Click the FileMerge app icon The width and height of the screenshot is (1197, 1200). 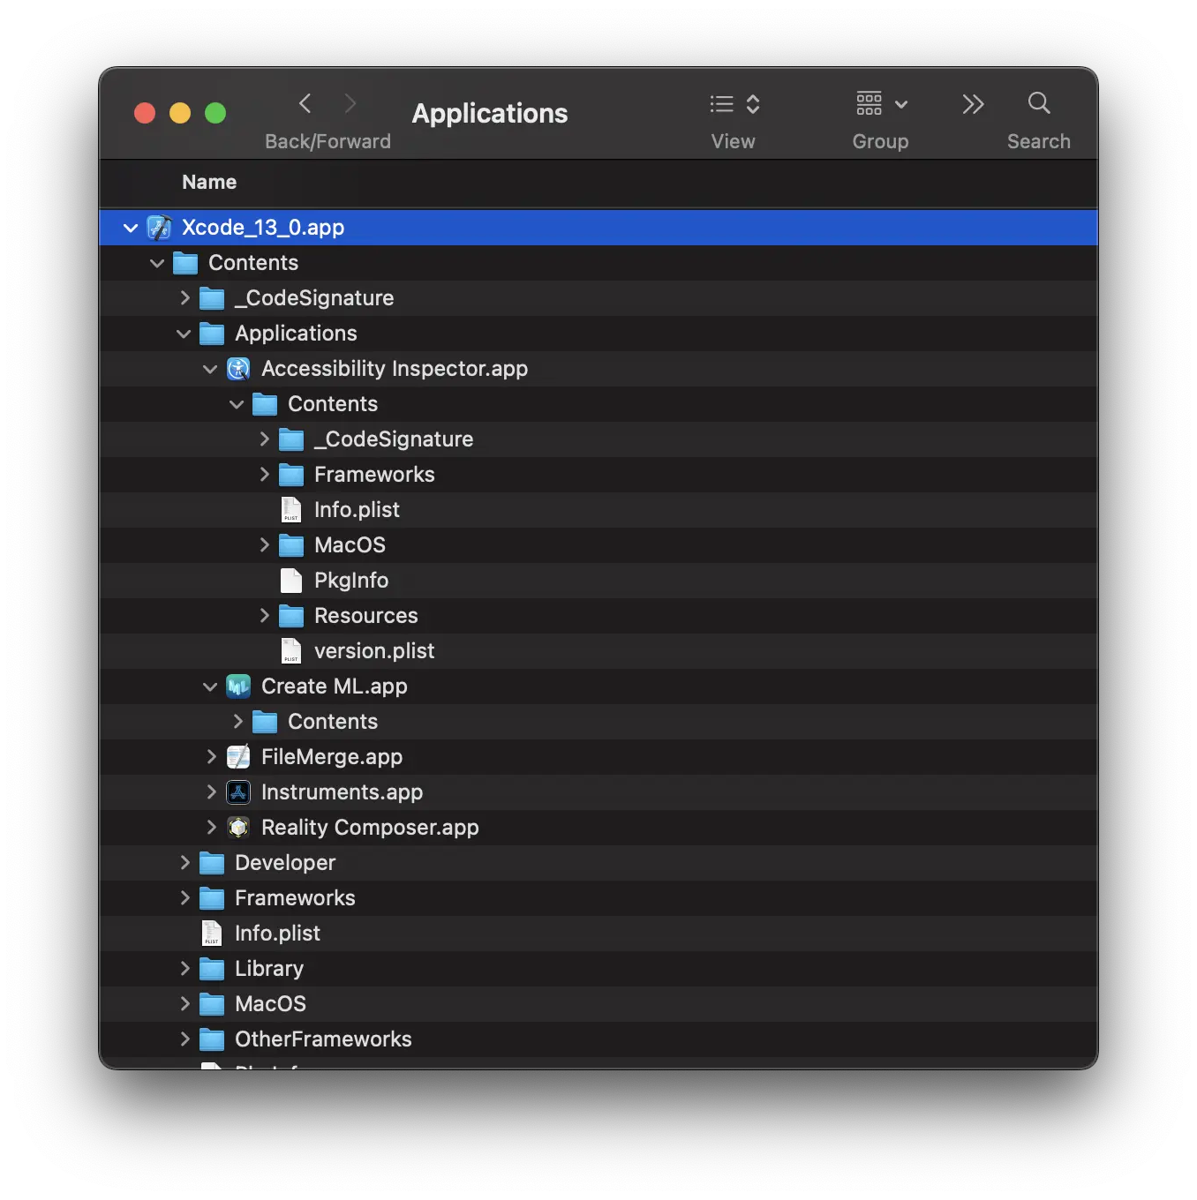click(238, 757)
